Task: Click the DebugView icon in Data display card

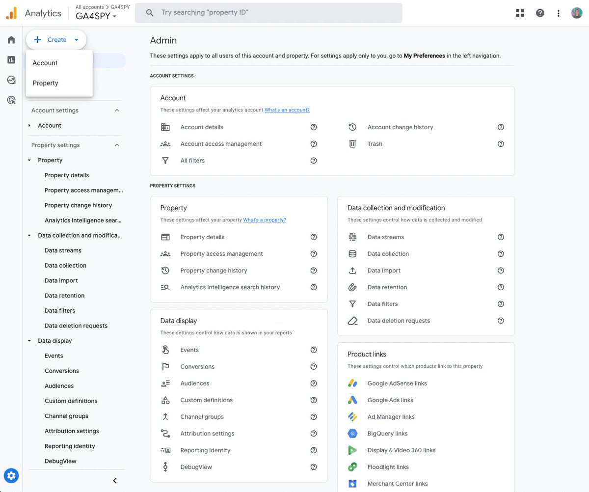Action: [x=165, y=467]
